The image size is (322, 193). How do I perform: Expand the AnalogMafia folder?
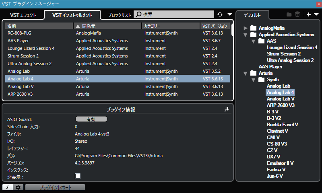click(246, 28)
